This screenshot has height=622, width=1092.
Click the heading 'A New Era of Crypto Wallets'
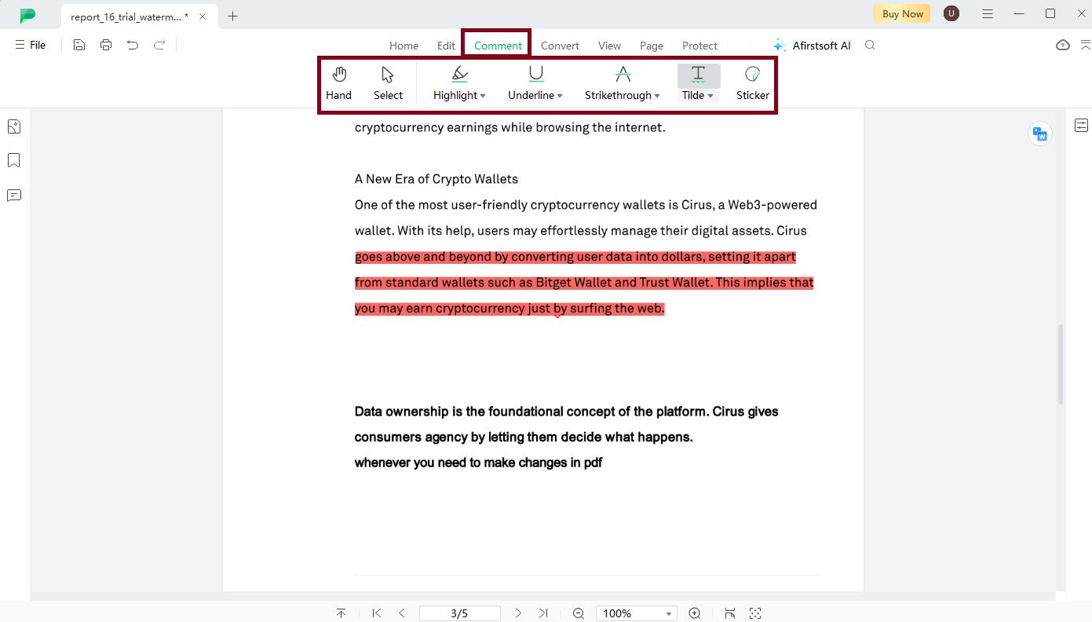pos(436,179)
